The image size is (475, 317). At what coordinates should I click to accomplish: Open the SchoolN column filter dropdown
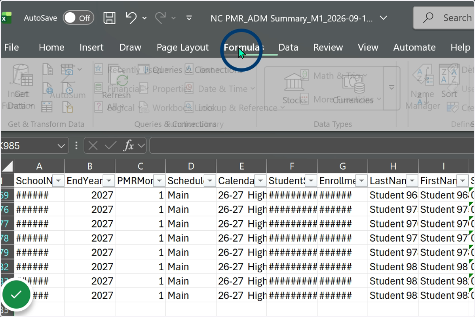click(x=58, y=181)
